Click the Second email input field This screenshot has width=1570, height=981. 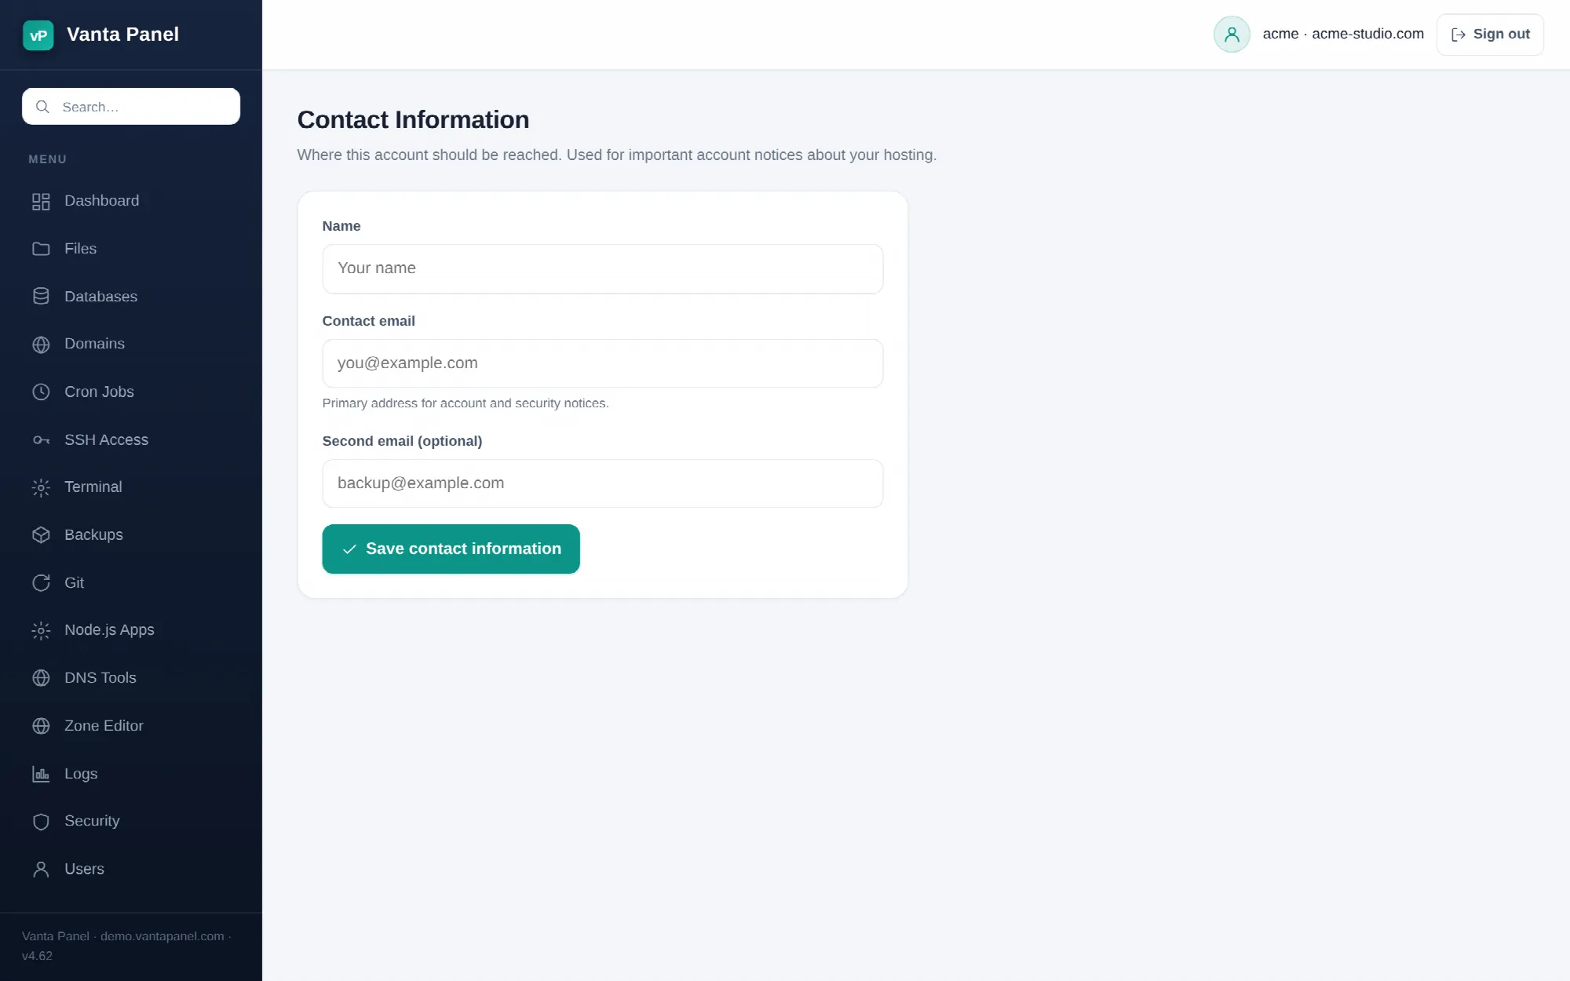coord(602,483)
